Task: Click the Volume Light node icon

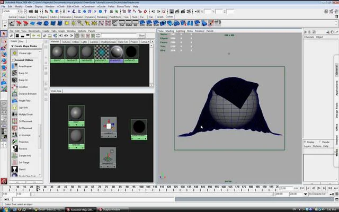Action: [x=14, y=53]
